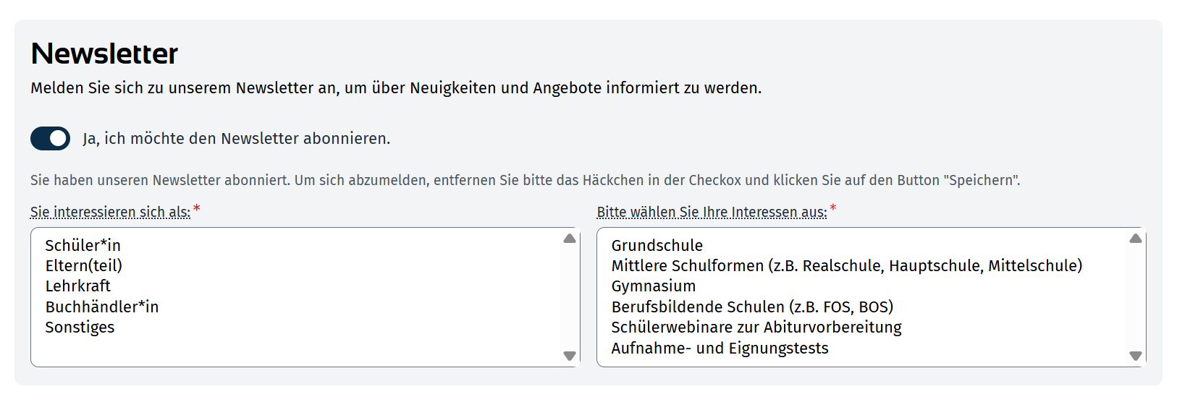Select Schüler*in in the role list
This screenshot has width=1177, height=402.
point(83,245)
